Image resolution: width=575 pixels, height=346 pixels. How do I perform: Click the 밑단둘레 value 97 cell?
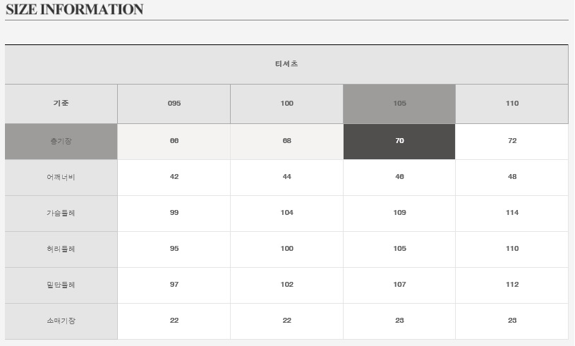coord(174,285)
